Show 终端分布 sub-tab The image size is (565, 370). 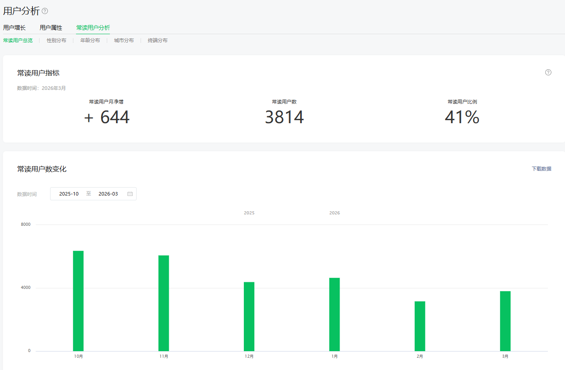(157, 40)
